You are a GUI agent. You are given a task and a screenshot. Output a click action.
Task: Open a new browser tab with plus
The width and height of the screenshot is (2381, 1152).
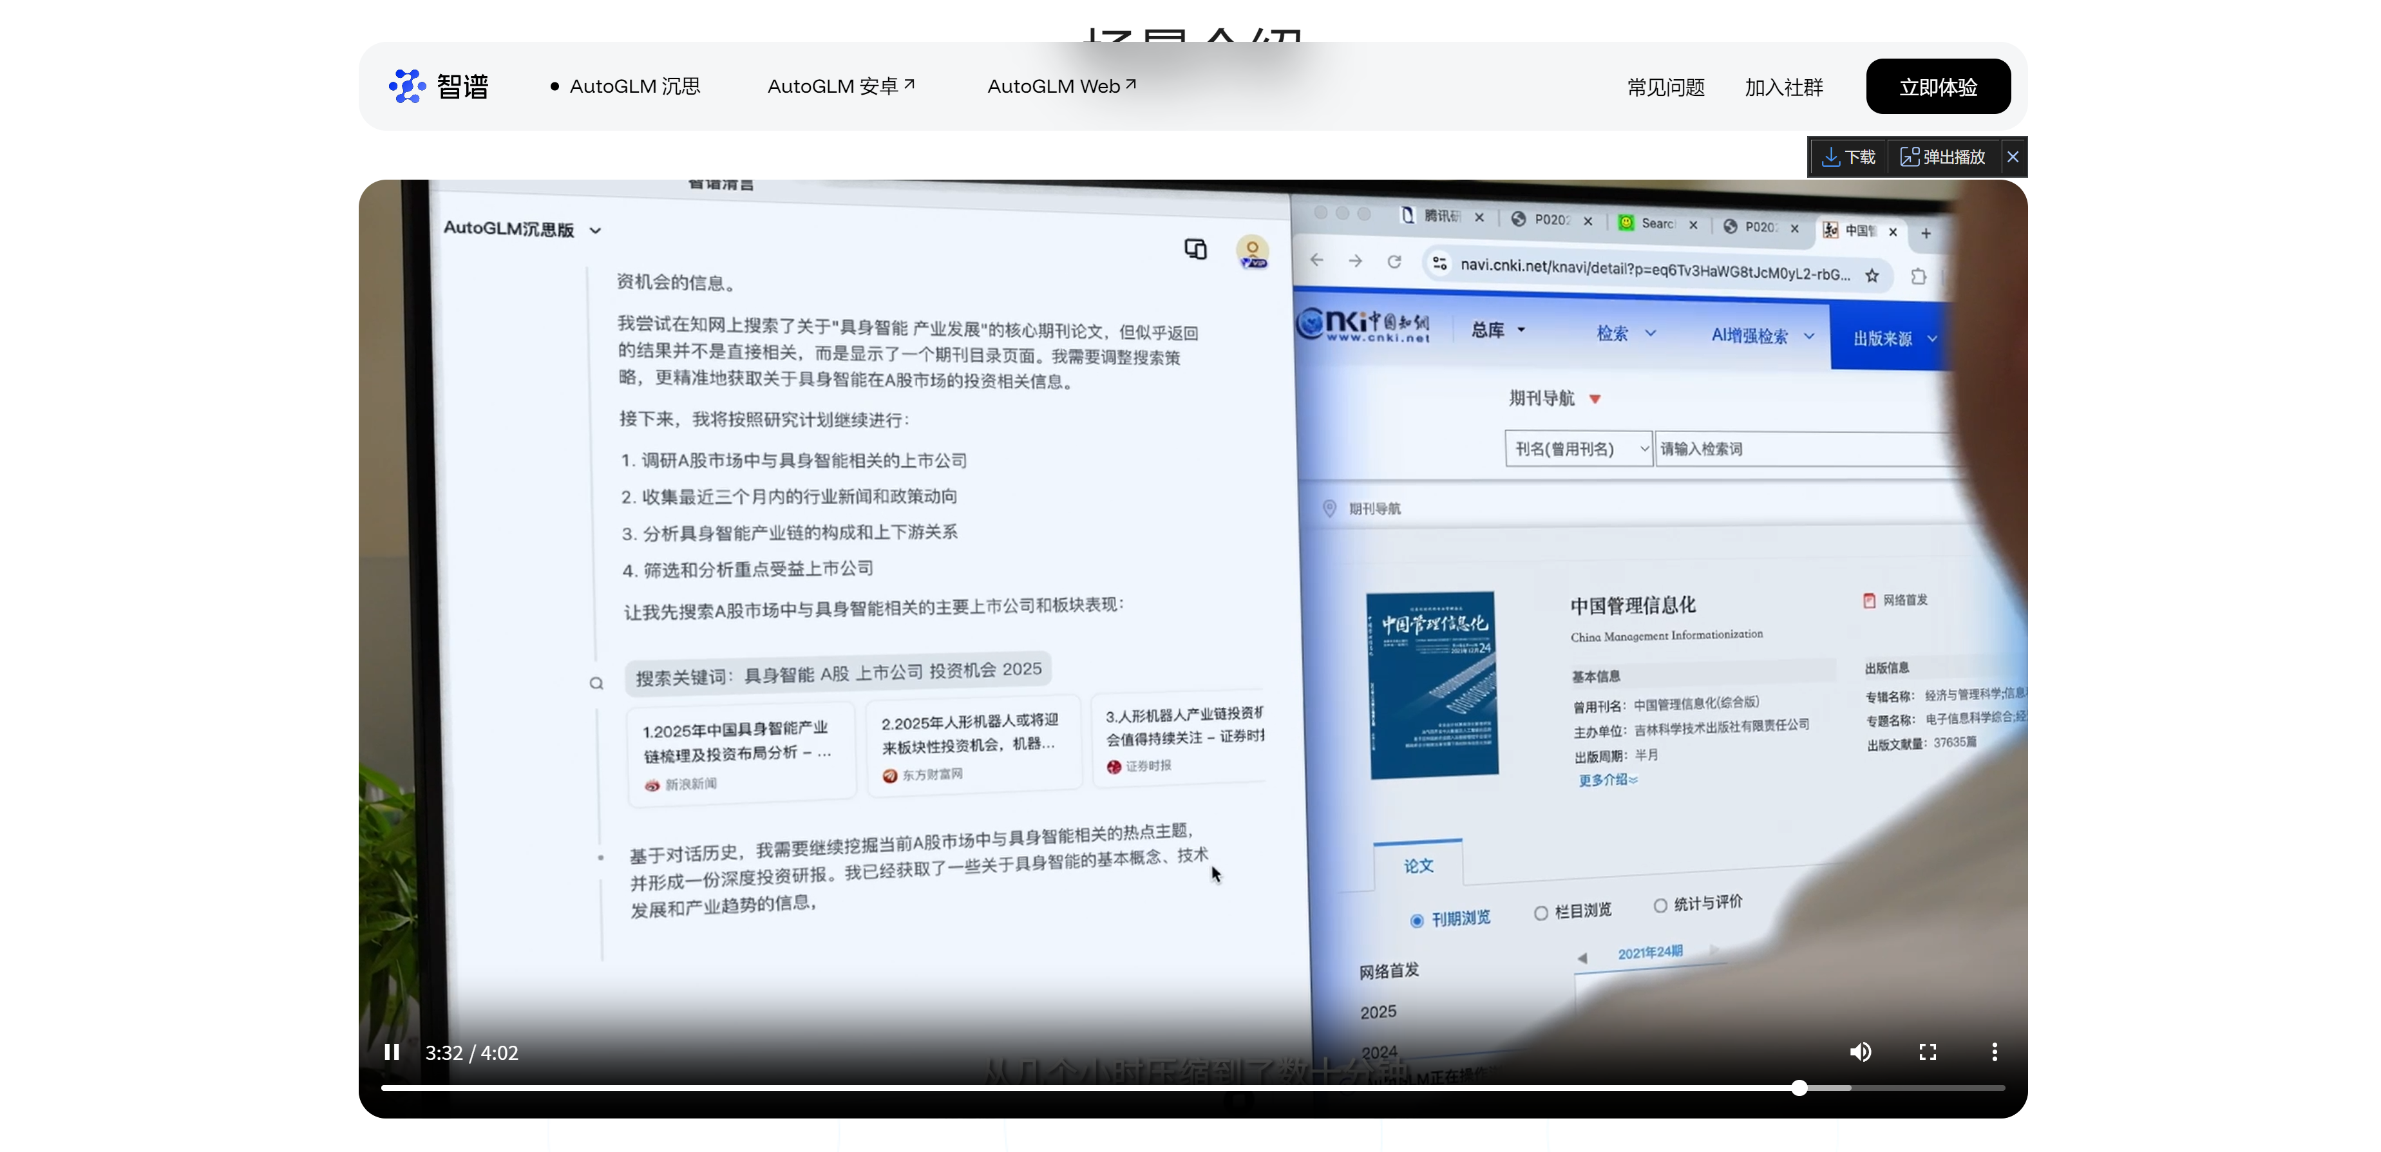1926,234
